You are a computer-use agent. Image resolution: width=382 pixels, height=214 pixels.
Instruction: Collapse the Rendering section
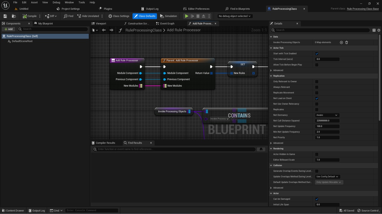pyautogui.click(x=271, y=149)
